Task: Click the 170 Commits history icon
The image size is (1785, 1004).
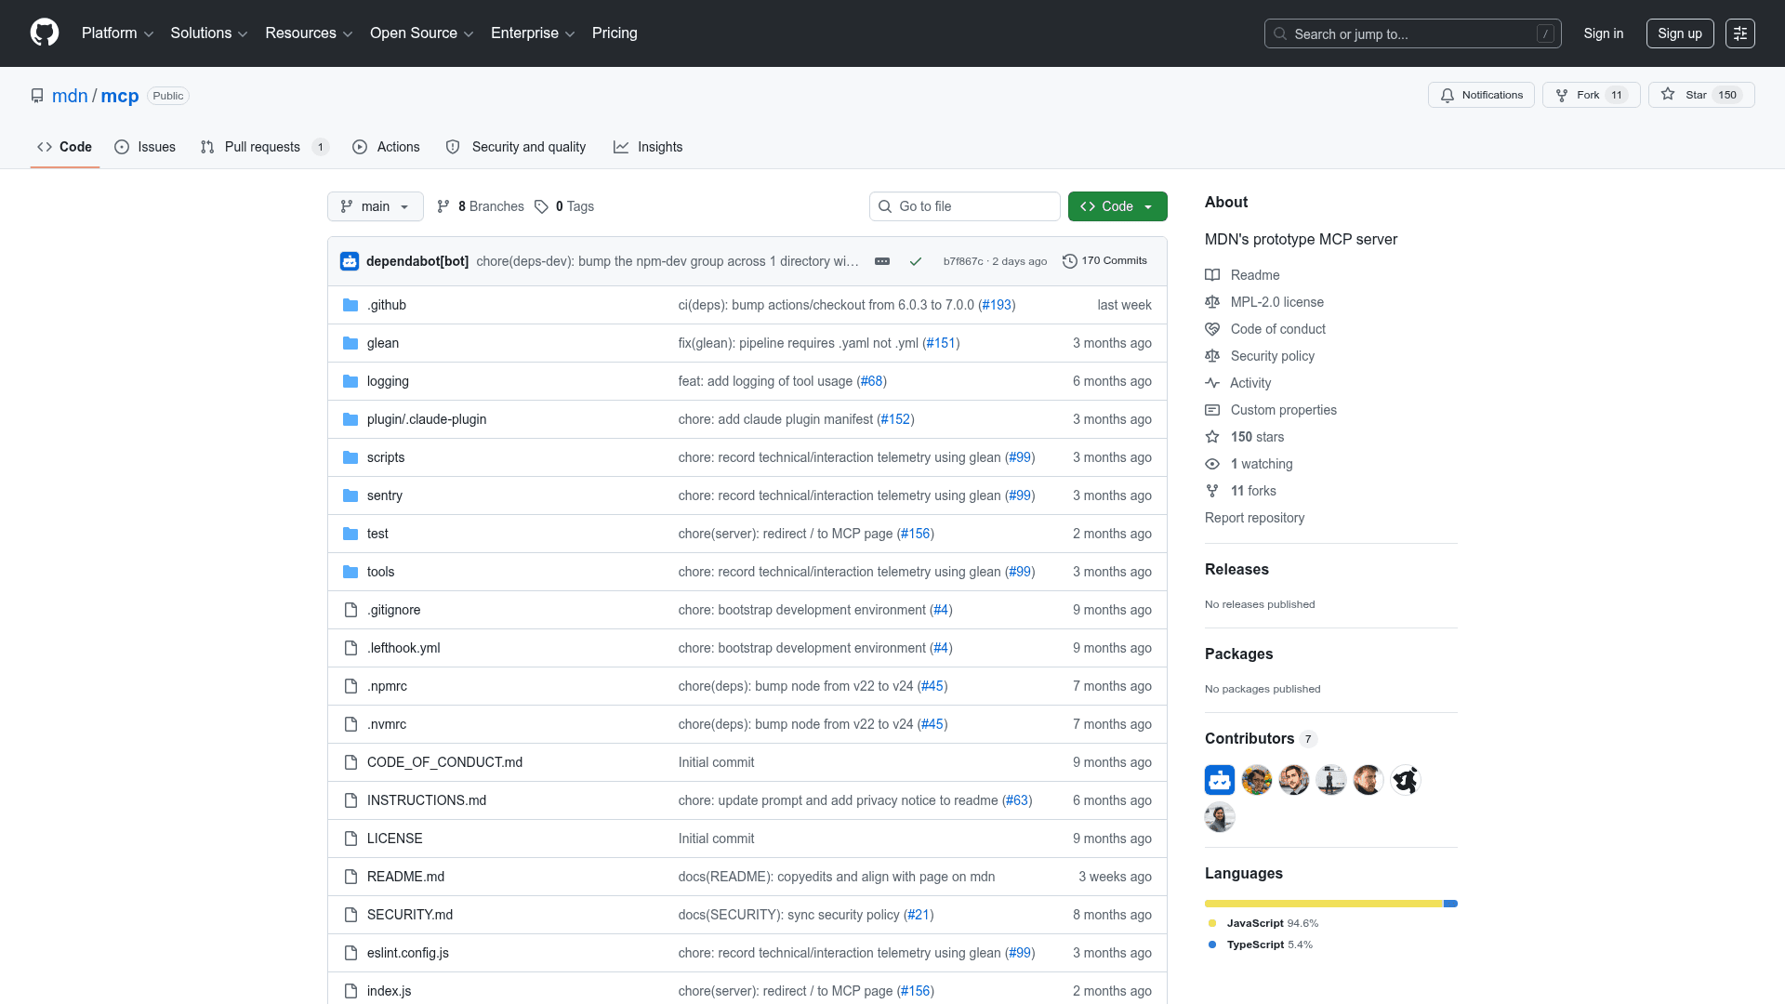Action: click(1070, 261)
